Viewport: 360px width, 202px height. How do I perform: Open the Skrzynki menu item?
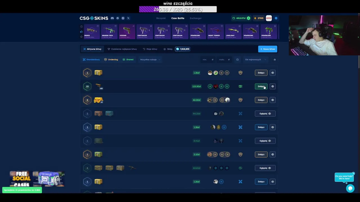[x=161, y=18]
